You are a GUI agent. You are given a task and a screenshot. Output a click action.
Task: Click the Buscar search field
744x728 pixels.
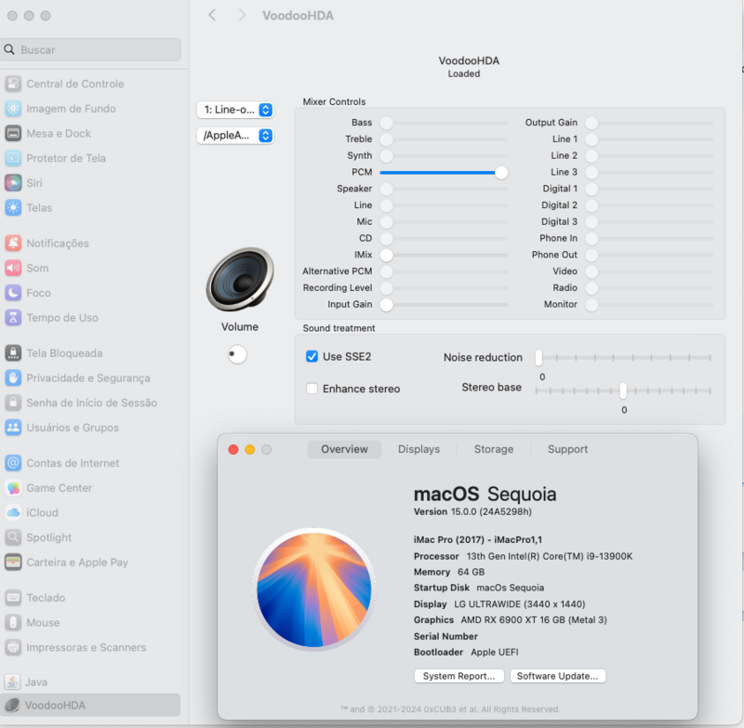click(x=93, y=49)
